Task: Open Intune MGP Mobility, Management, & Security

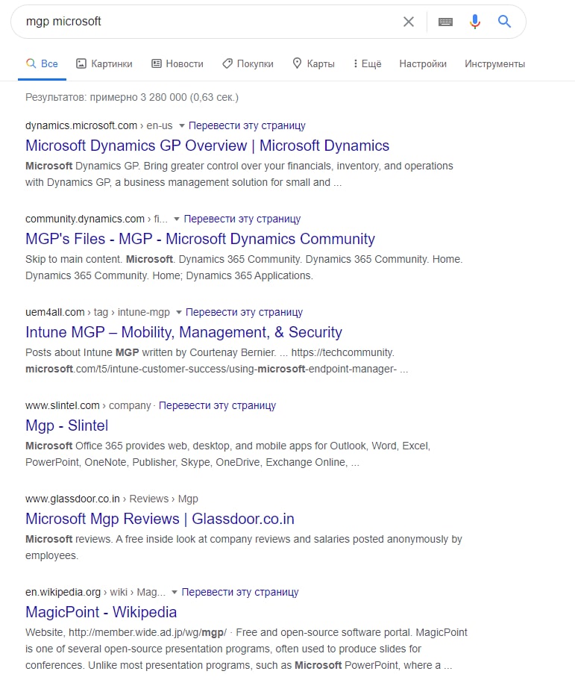Action: (x=183, y=332)
